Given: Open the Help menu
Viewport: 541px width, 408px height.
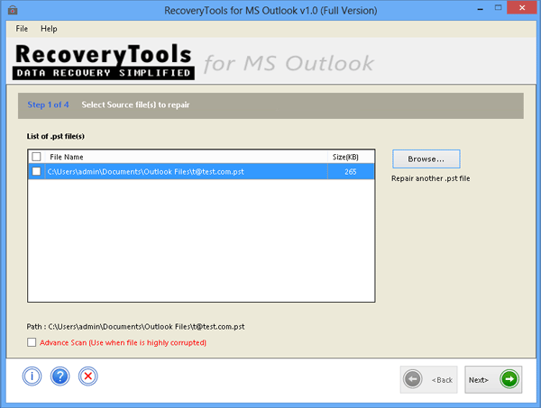Looking at the screenshot, I should [x=49, y=29].
